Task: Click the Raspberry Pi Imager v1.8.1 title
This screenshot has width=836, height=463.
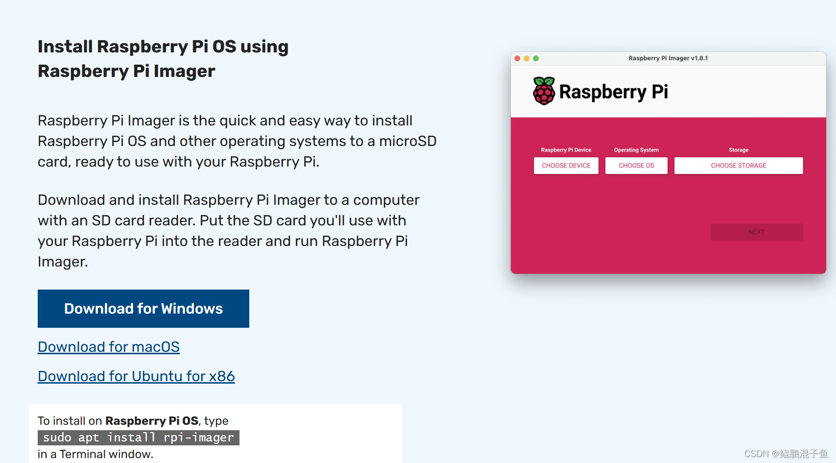Action: point(668,58)
